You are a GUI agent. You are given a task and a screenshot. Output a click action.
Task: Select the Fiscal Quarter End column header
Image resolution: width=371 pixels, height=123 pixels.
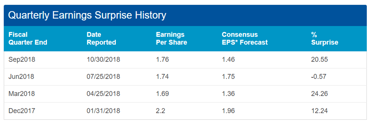pos(28,38)
